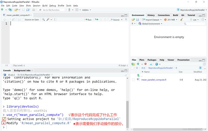This screenshot has height=131, width=208.
Task: Click the D: breadcrumb in Files path
Action: [137, 68]
